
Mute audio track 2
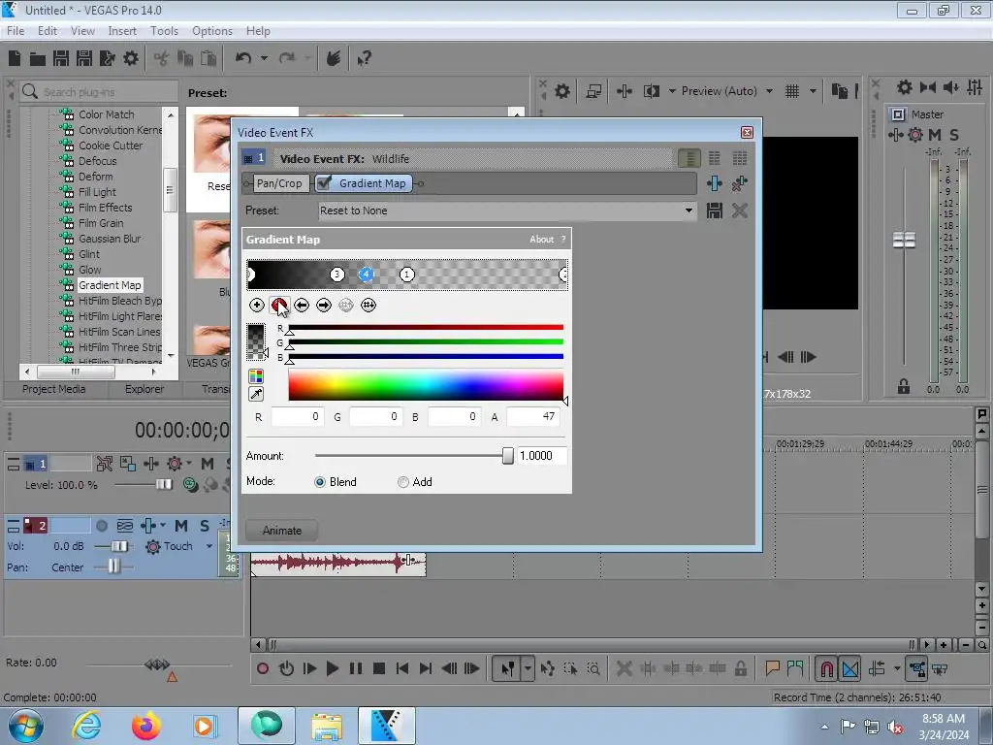pos(181,526)
